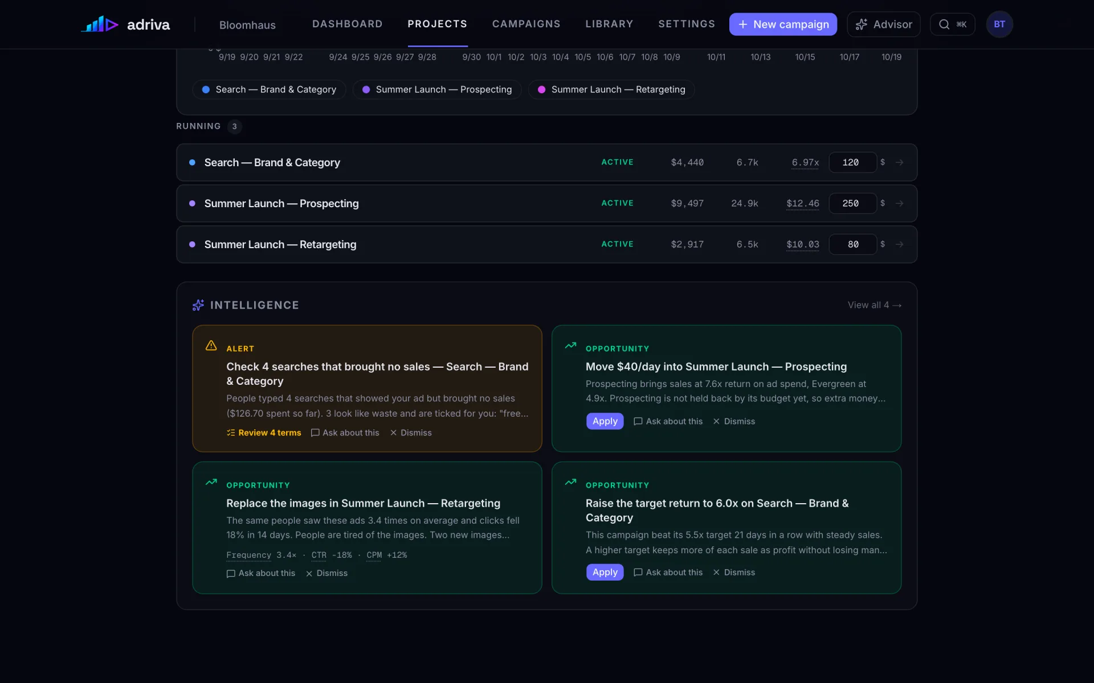Toggle Search — Brand & Category chart legend
Image resolution: width=1094 pixels, height=683 pixels.
(x=269, y=89)
